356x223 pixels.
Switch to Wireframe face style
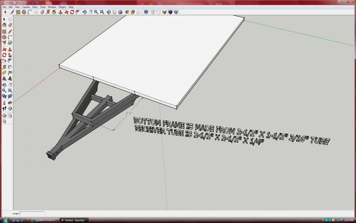[153, 12]
